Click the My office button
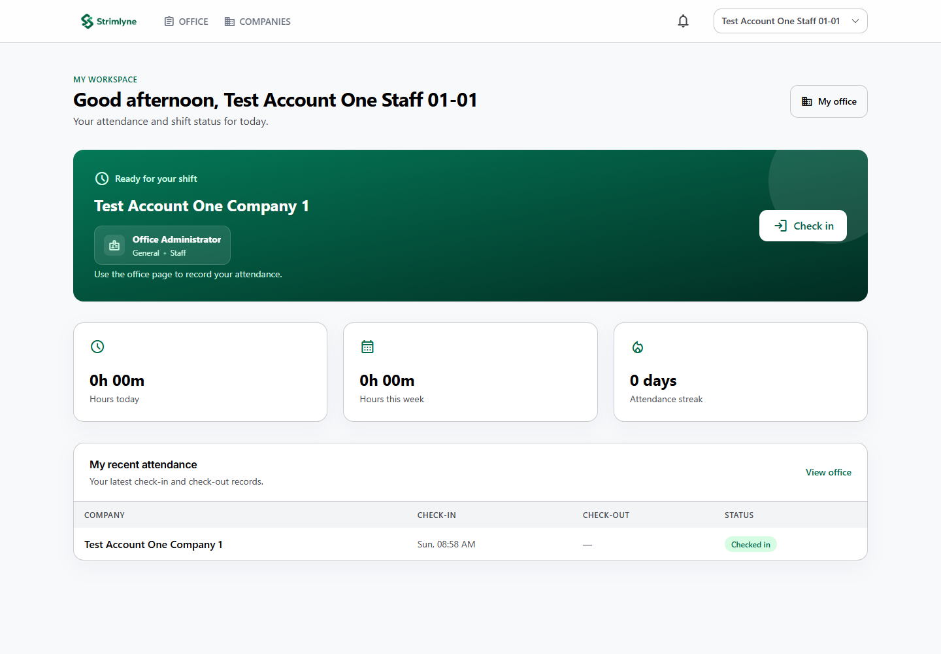The image size is (941, 654). (829, 101)
